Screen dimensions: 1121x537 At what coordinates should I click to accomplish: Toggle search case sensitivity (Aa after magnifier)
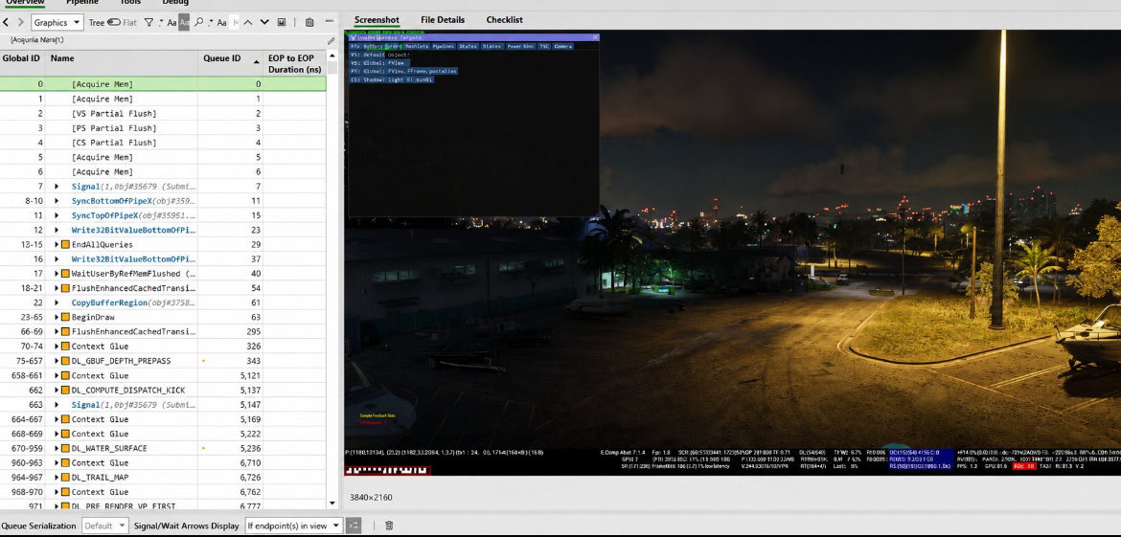click(x=221, y=23)
